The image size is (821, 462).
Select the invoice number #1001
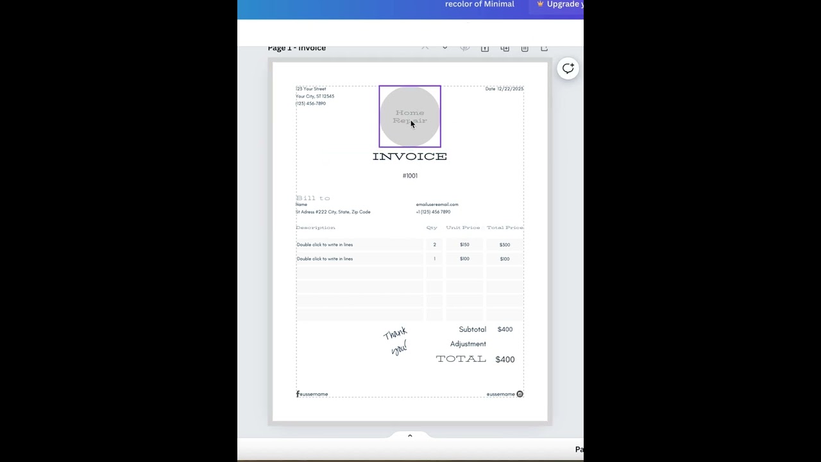pos(410,176)
